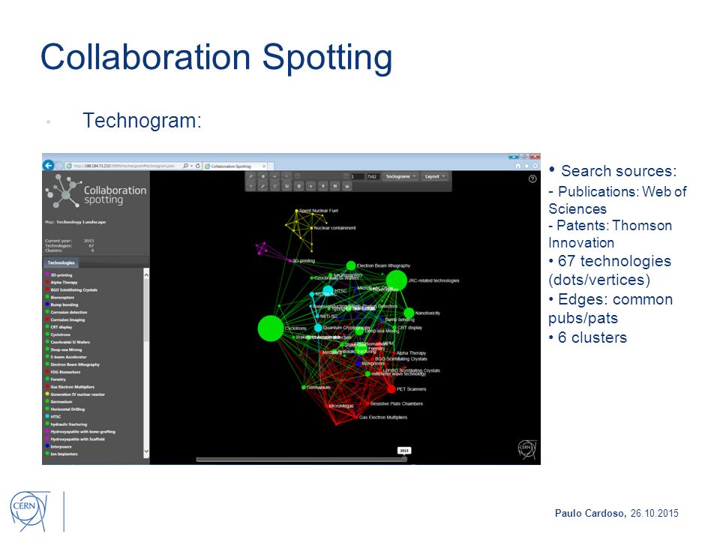Click the Nanotoxicity green graph node
The image size is (720, 540).
click(409, 313)
